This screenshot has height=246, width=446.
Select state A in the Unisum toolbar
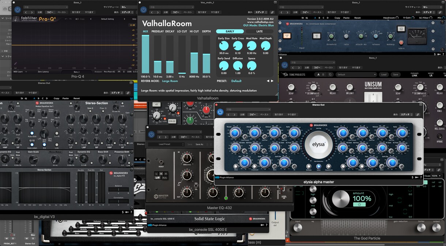coord(318,74)
